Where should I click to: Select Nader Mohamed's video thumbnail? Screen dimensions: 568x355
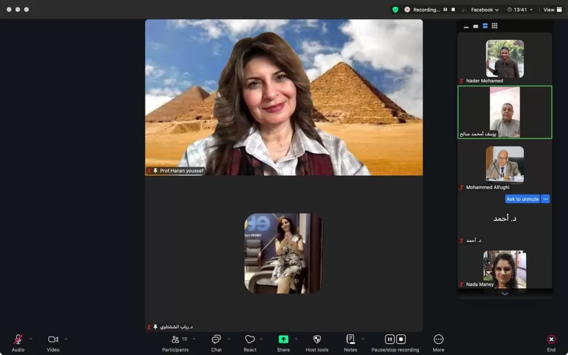coord(505,59)
